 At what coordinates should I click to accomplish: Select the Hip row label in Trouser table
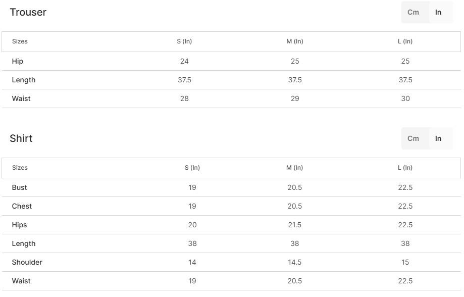[x=18, y=61]
